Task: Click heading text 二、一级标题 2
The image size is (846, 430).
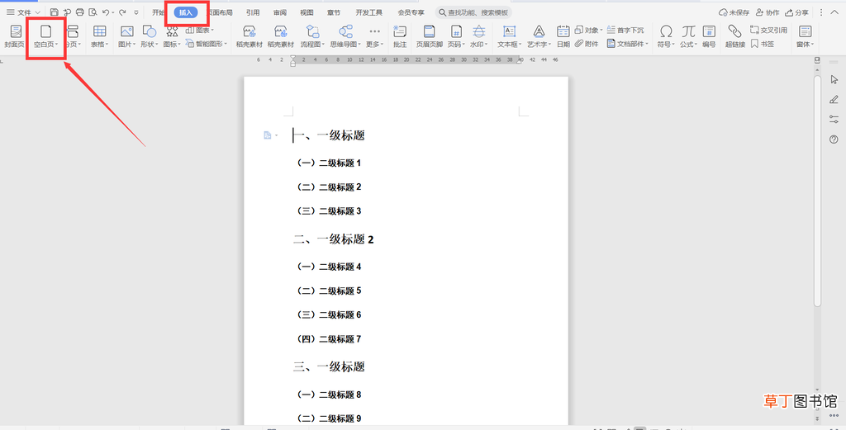Action: (334, 239)
